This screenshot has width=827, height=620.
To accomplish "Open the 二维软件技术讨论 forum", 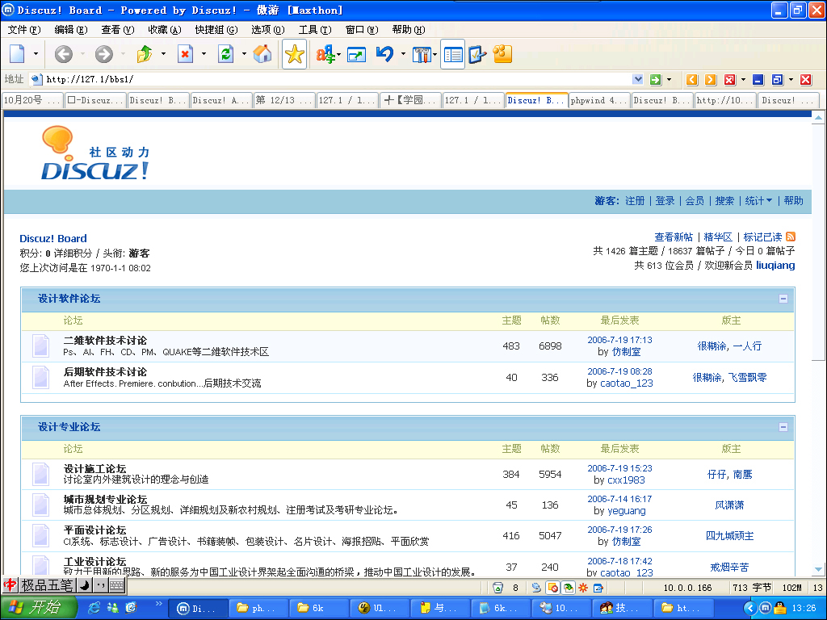I will [x=106, y=341].
